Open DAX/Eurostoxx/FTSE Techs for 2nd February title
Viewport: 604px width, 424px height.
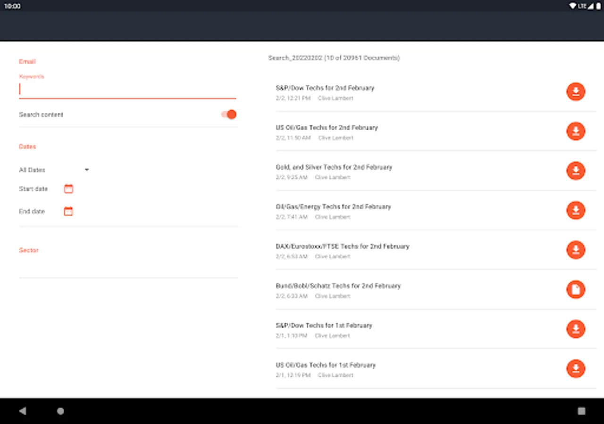pos(343,246)
